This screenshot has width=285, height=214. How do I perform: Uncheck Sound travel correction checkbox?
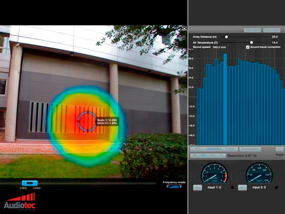click(x=248, y=47)
